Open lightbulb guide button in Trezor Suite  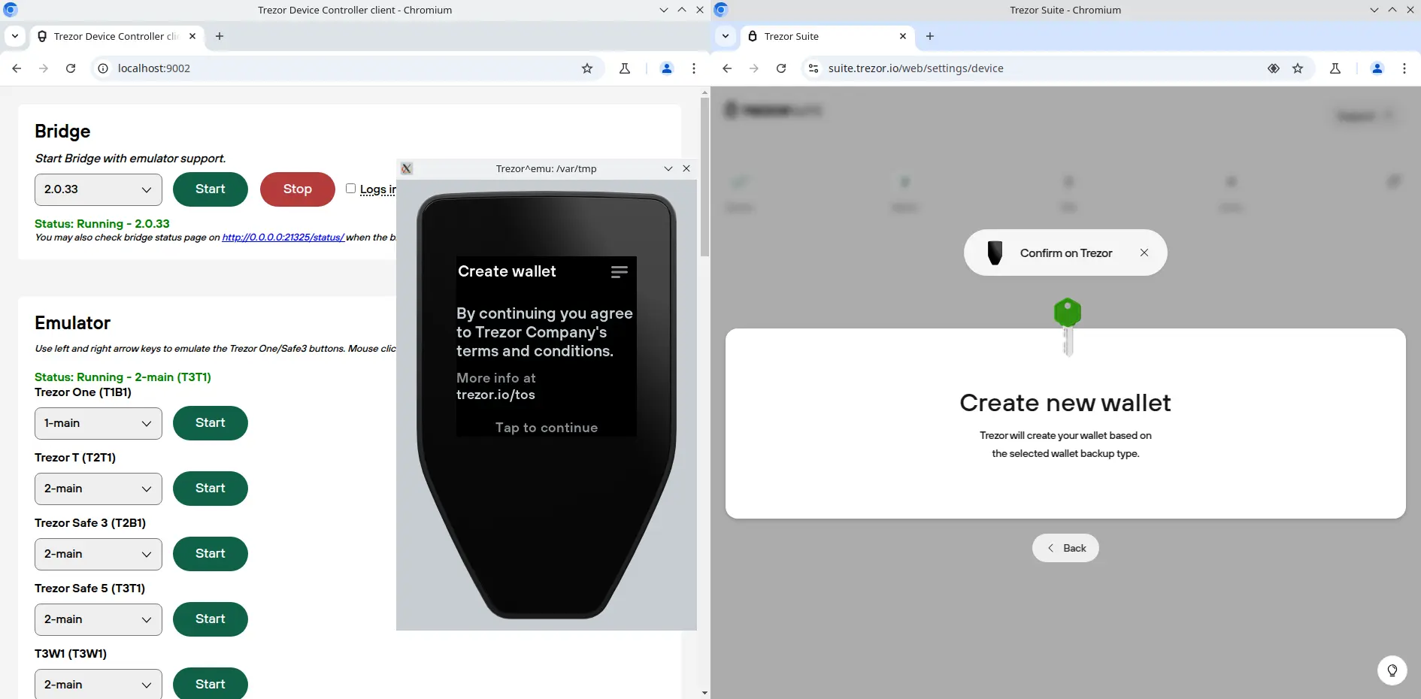pos(1392,670)
